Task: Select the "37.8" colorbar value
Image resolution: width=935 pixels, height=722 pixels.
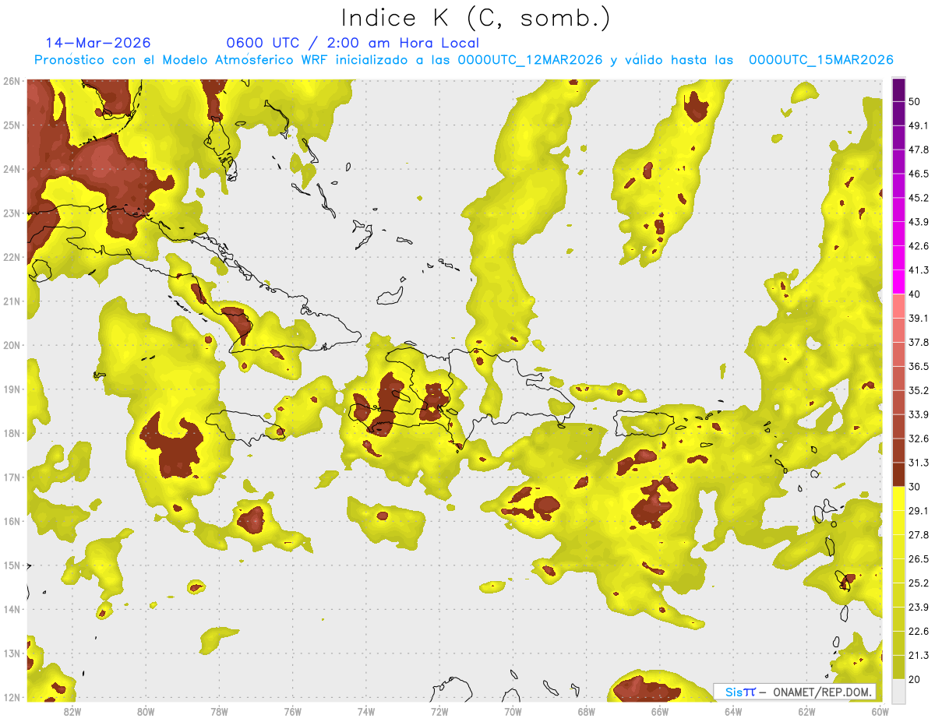Action: click(919, 342)
